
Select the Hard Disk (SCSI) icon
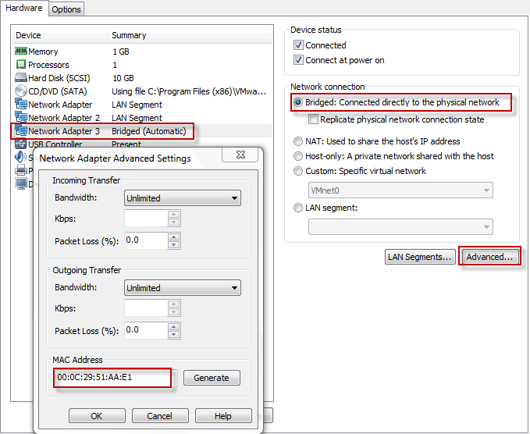click(x=21, y=78)
